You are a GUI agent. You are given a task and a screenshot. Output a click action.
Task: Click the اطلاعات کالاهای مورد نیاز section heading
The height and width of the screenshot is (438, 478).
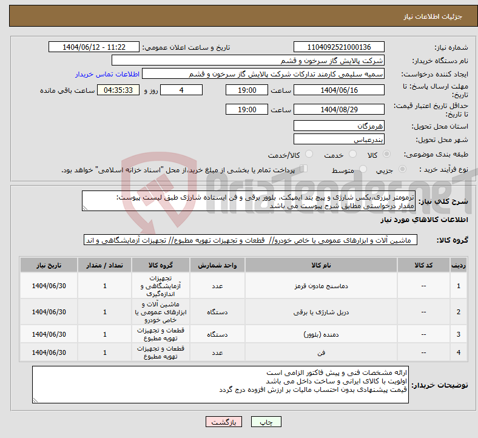click(x=424, y=220)
